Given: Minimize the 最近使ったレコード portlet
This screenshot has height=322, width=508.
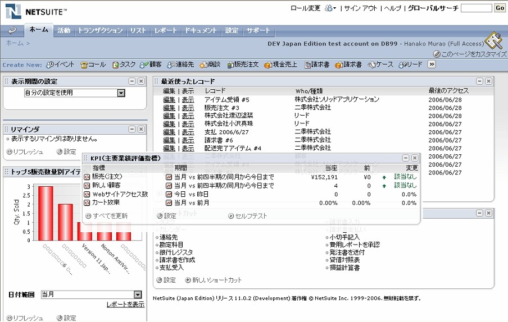Looking at the screenshot, I should pos(479,81).
